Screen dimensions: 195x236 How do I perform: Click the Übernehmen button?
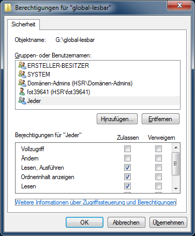pos(168,223)
